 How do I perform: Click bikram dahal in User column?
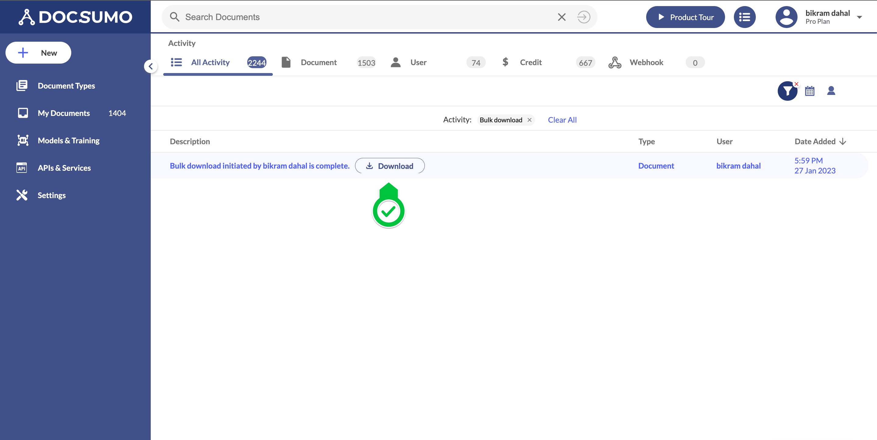click(x=738, y=166)
